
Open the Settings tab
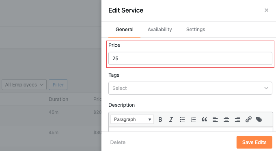click(x=196, y=30)
